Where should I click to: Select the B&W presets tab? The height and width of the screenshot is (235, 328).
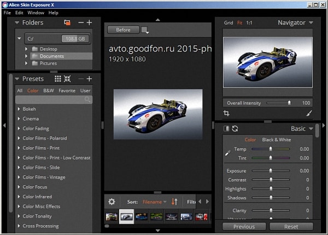coord(49,90)
